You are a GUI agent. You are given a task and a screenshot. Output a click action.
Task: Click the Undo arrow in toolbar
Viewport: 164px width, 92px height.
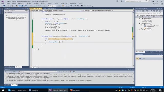click(26, 6)
